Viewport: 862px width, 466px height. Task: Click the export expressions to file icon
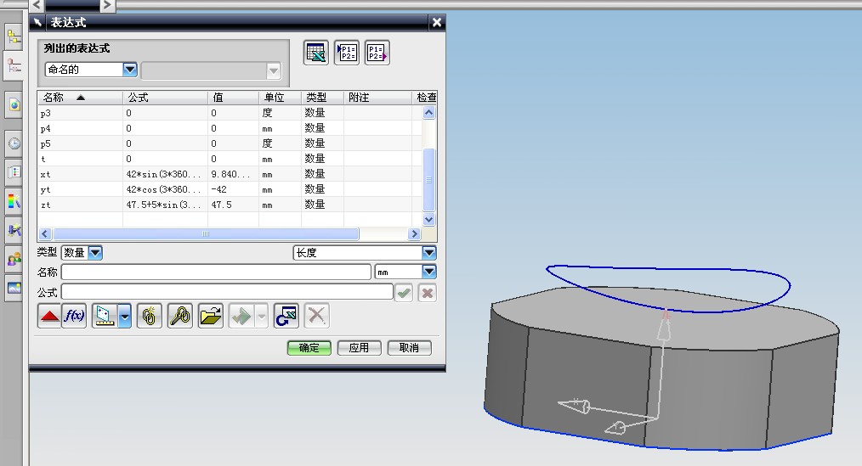[x=377, y=53]
